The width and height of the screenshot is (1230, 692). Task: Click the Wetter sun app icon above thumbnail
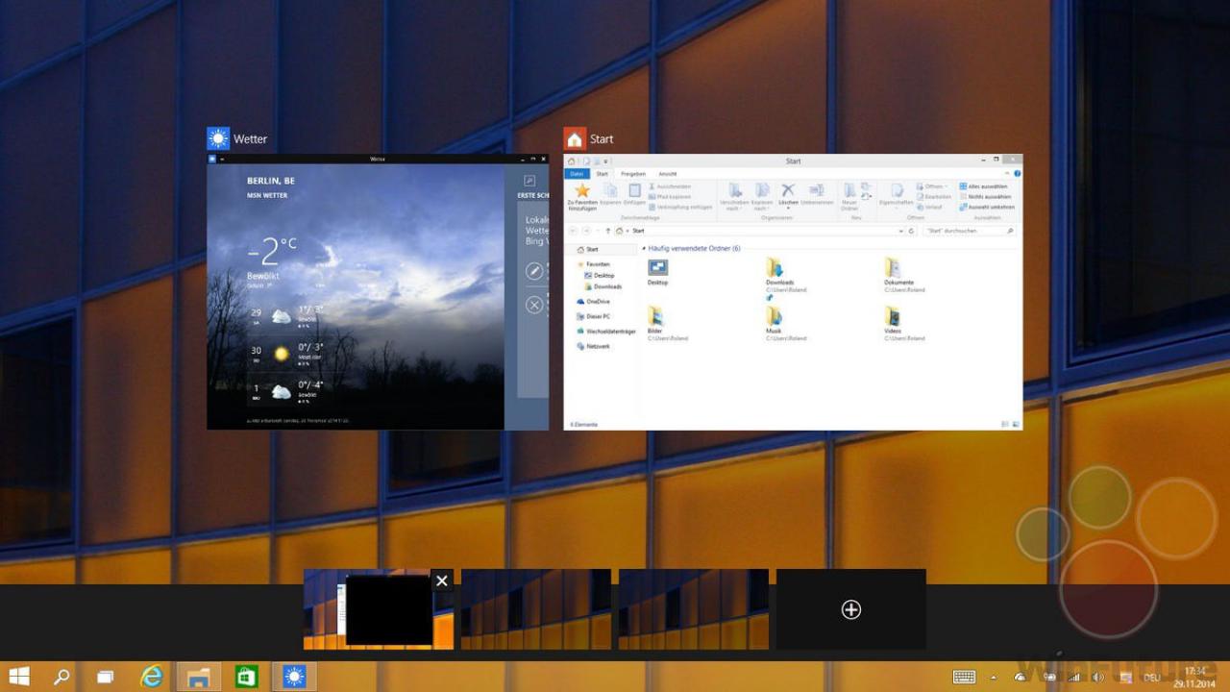click(218, 138)
